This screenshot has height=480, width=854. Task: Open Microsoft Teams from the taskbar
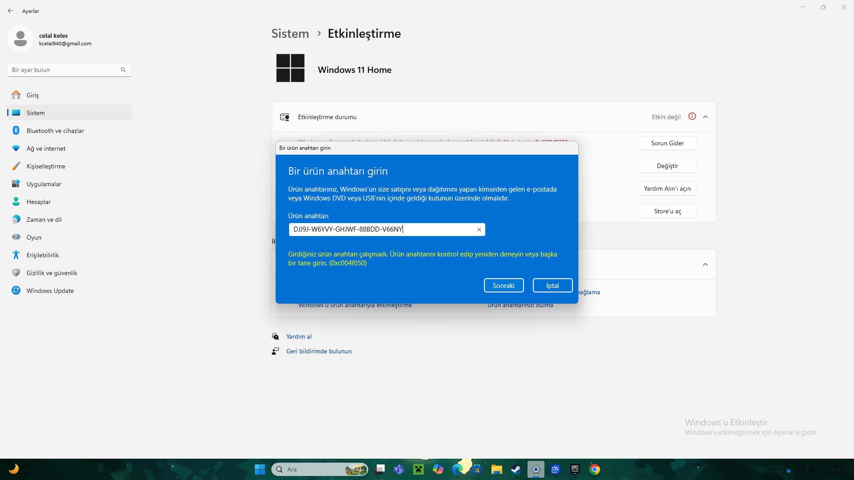(x=399, y=469)
